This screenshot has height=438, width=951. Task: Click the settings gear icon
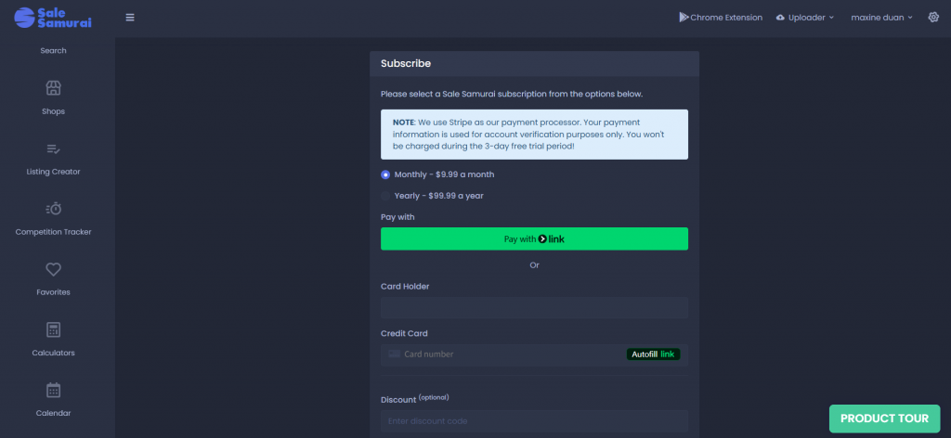(933, 18)
